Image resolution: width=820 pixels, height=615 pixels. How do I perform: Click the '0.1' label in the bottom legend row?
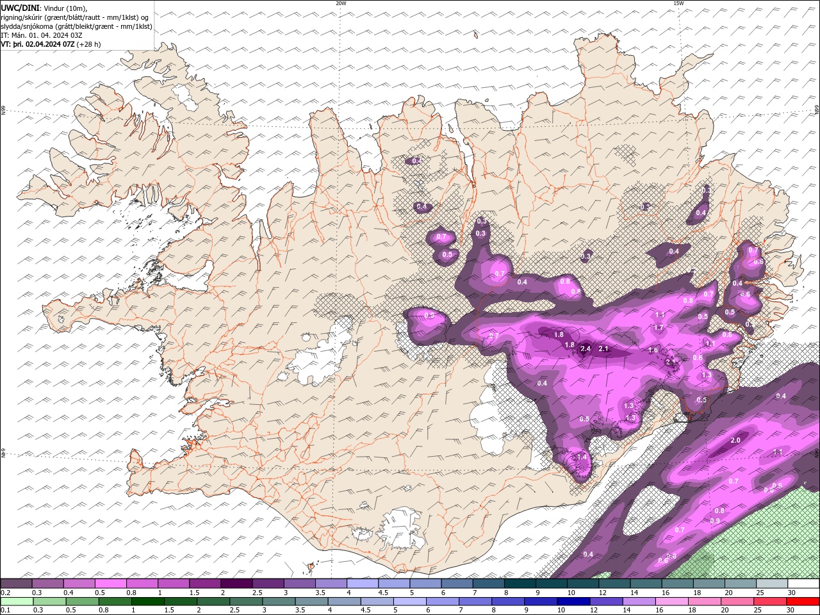point(5,611)
